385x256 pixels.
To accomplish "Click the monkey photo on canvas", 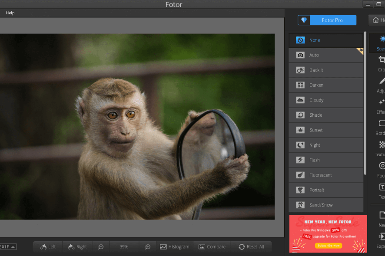I will point(137,127).
